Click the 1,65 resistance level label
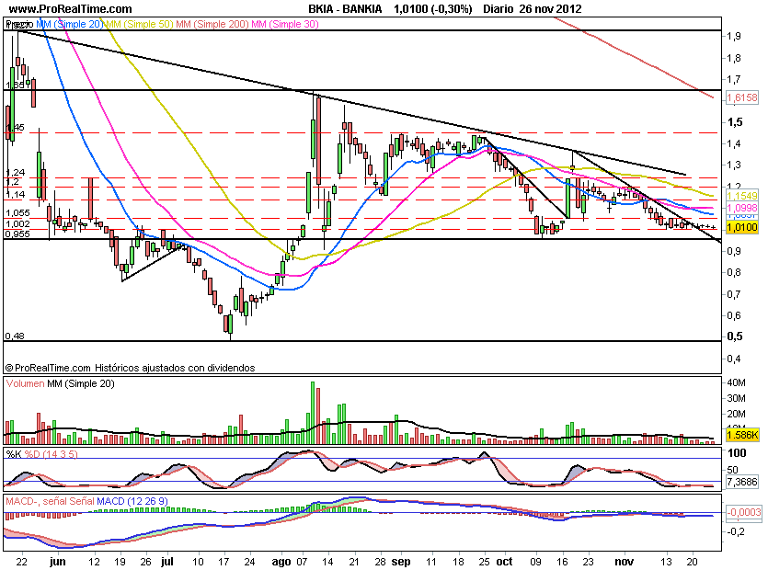Viewport: 768px width, 570px height. pos(15,85)
